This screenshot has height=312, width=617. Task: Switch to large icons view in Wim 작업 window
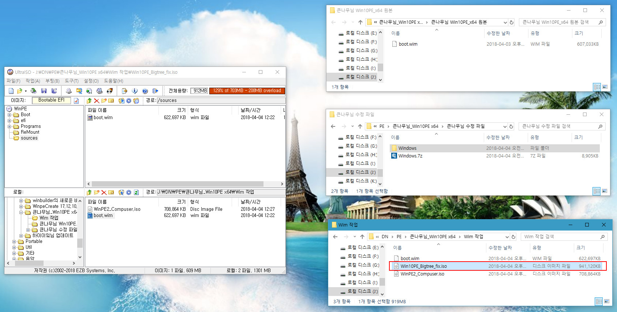pos(607,301)
